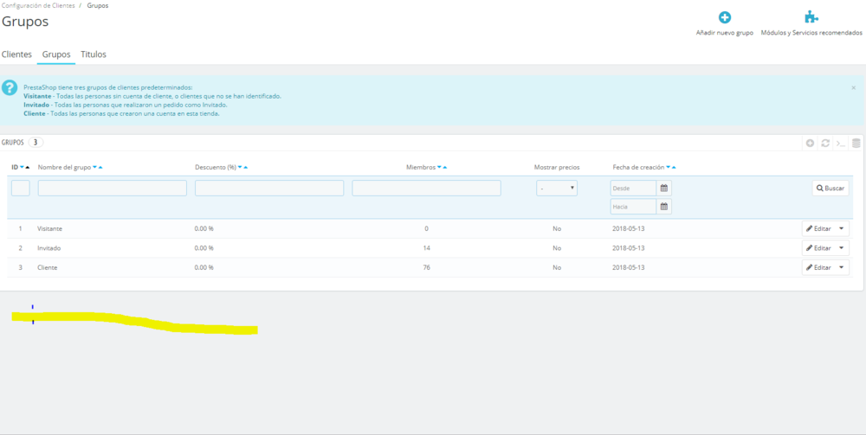Click the blue help question mark icon
The image size is (866, 435).
coord(10,87)
